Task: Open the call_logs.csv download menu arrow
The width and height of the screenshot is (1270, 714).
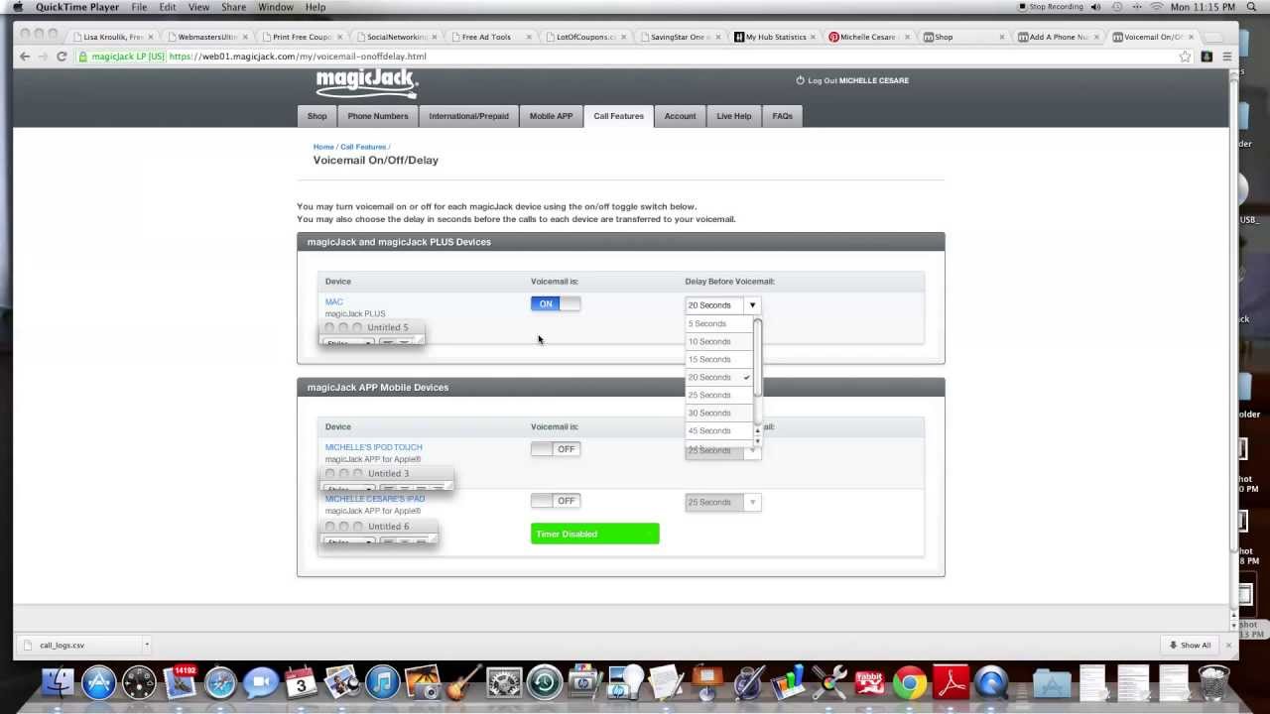Action: tap(147, 645)
